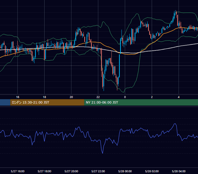
Task: Click the 5/27 16:00 date label
Action: pyautogui.click(x=17, y=171)
